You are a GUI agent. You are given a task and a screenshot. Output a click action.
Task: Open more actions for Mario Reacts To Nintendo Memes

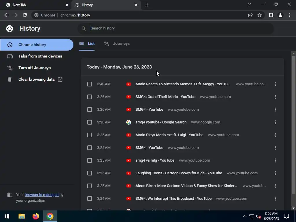click(x=275, y=84)
